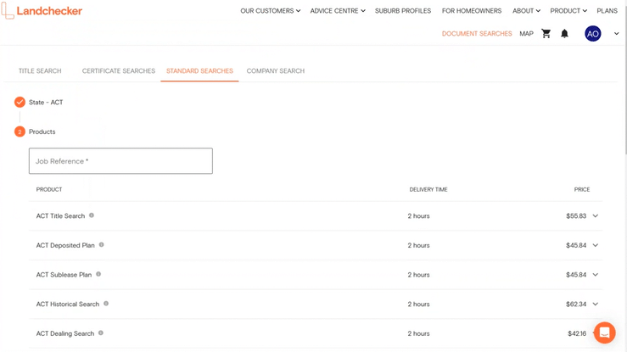Click the step 2 Products circle
This screenshot has width=627, height=352.
click(x=20, y=131)
